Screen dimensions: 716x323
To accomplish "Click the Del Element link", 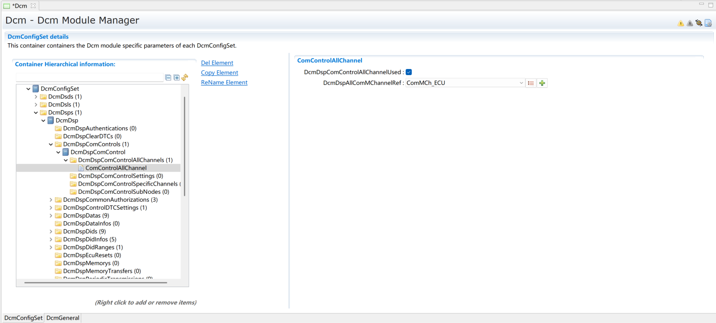I will (217, 63).
